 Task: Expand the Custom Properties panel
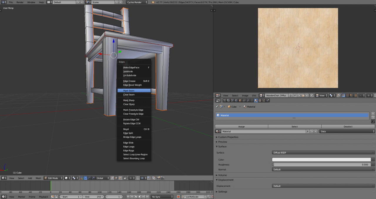228,137
